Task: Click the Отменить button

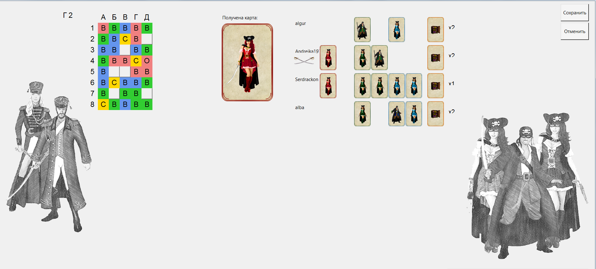Action: pos(574,31)
